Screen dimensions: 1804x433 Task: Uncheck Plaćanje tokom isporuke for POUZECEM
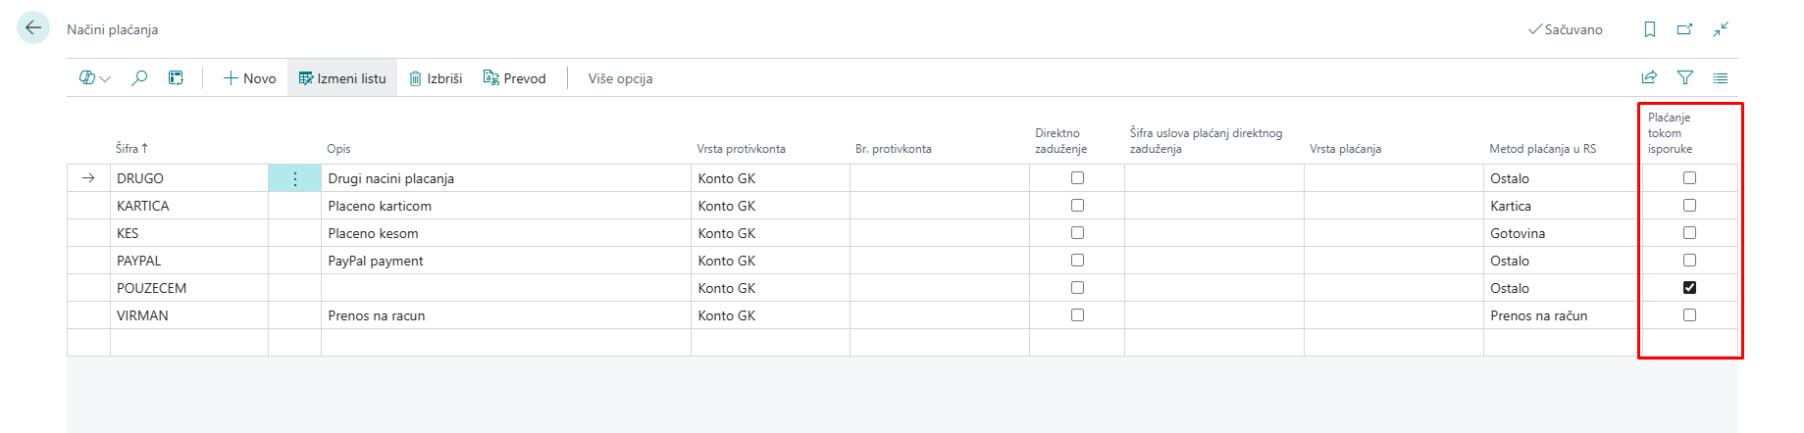[x=1689, y=288]
